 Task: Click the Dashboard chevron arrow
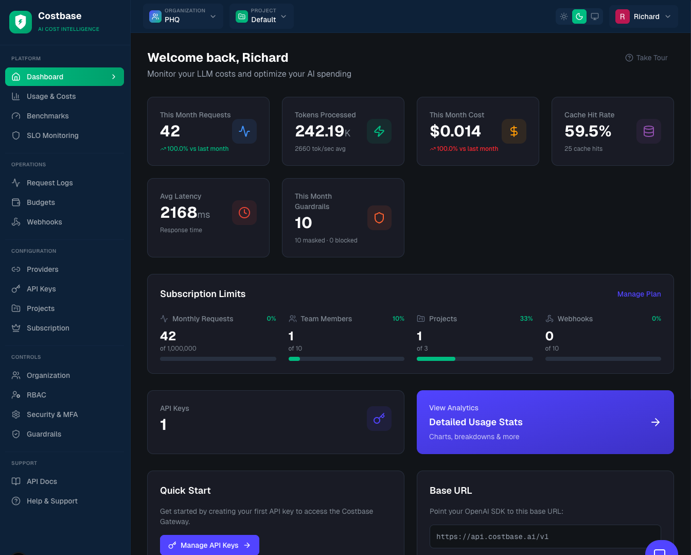(x=114, y=77)
